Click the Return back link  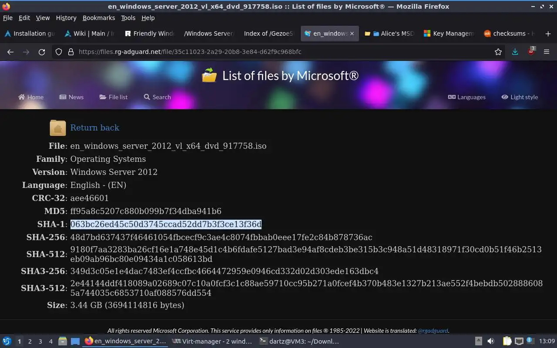coord(95,127)
